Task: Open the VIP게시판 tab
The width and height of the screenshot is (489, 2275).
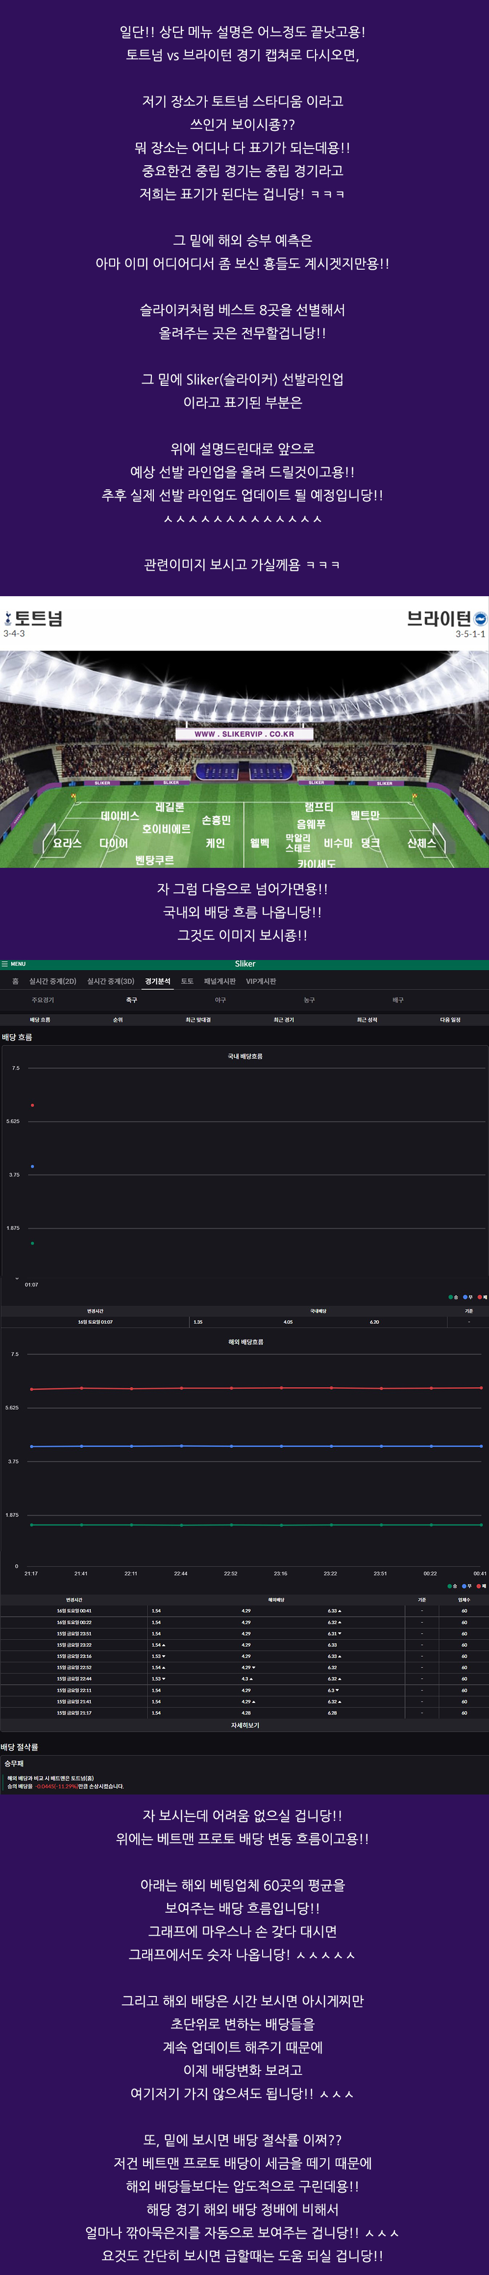Action: pyautogui.click(x=260, y=981)
